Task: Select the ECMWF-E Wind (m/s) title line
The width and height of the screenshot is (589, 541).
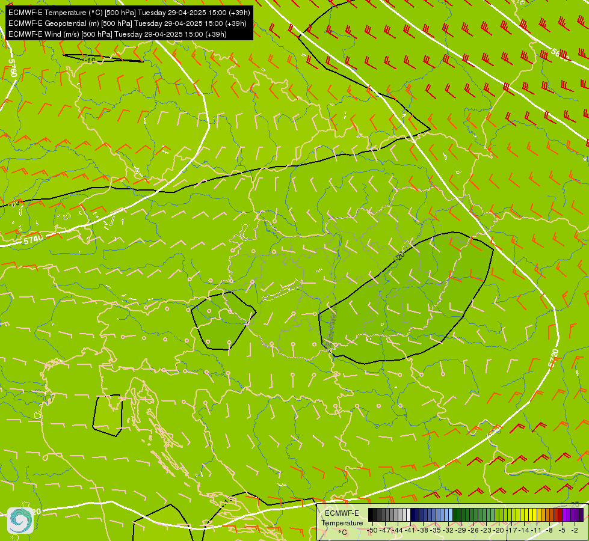Action: (x=117, y=34)
